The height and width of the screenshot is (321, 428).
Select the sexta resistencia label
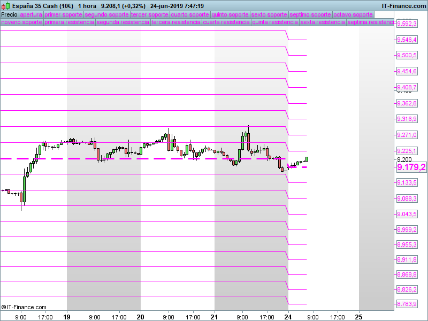323,22
